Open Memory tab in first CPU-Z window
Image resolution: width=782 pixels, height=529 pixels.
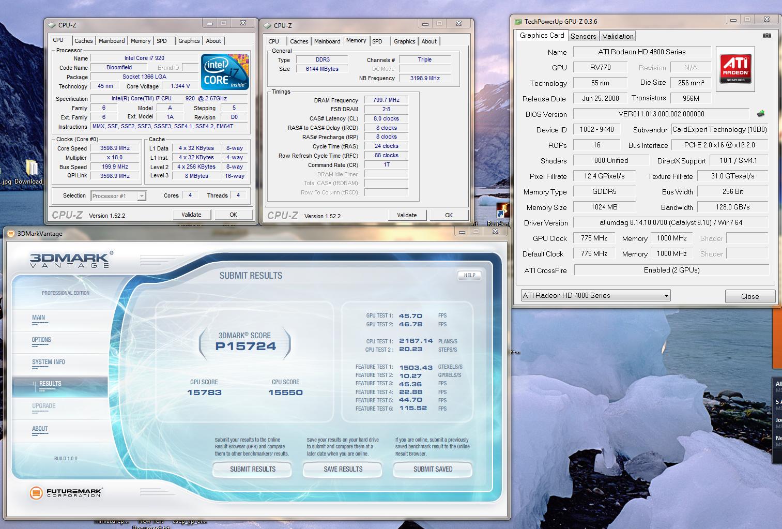[141, 41]
